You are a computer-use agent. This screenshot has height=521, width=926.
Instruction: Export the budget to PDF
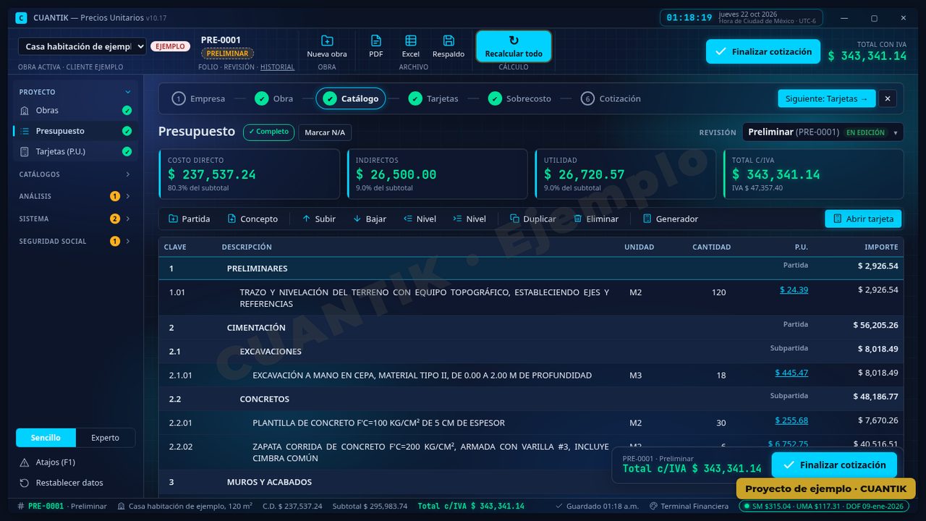pyautogui.click(x=376, y=46)
